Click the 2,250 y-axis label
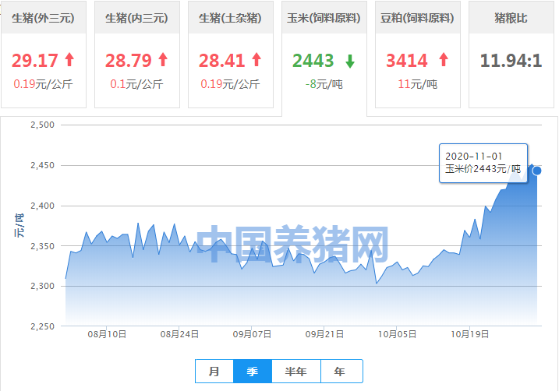 coord(42,326)
